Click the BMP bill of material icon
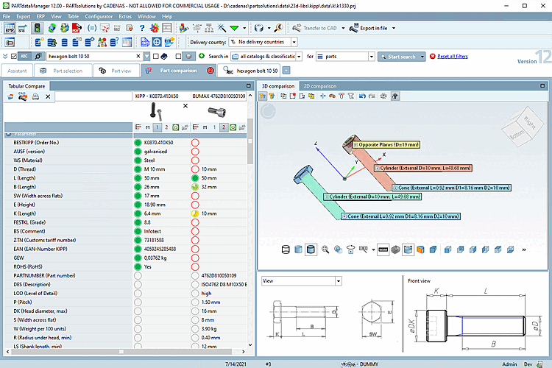Viewport: 552px width, 368px height. pos(10,28)
